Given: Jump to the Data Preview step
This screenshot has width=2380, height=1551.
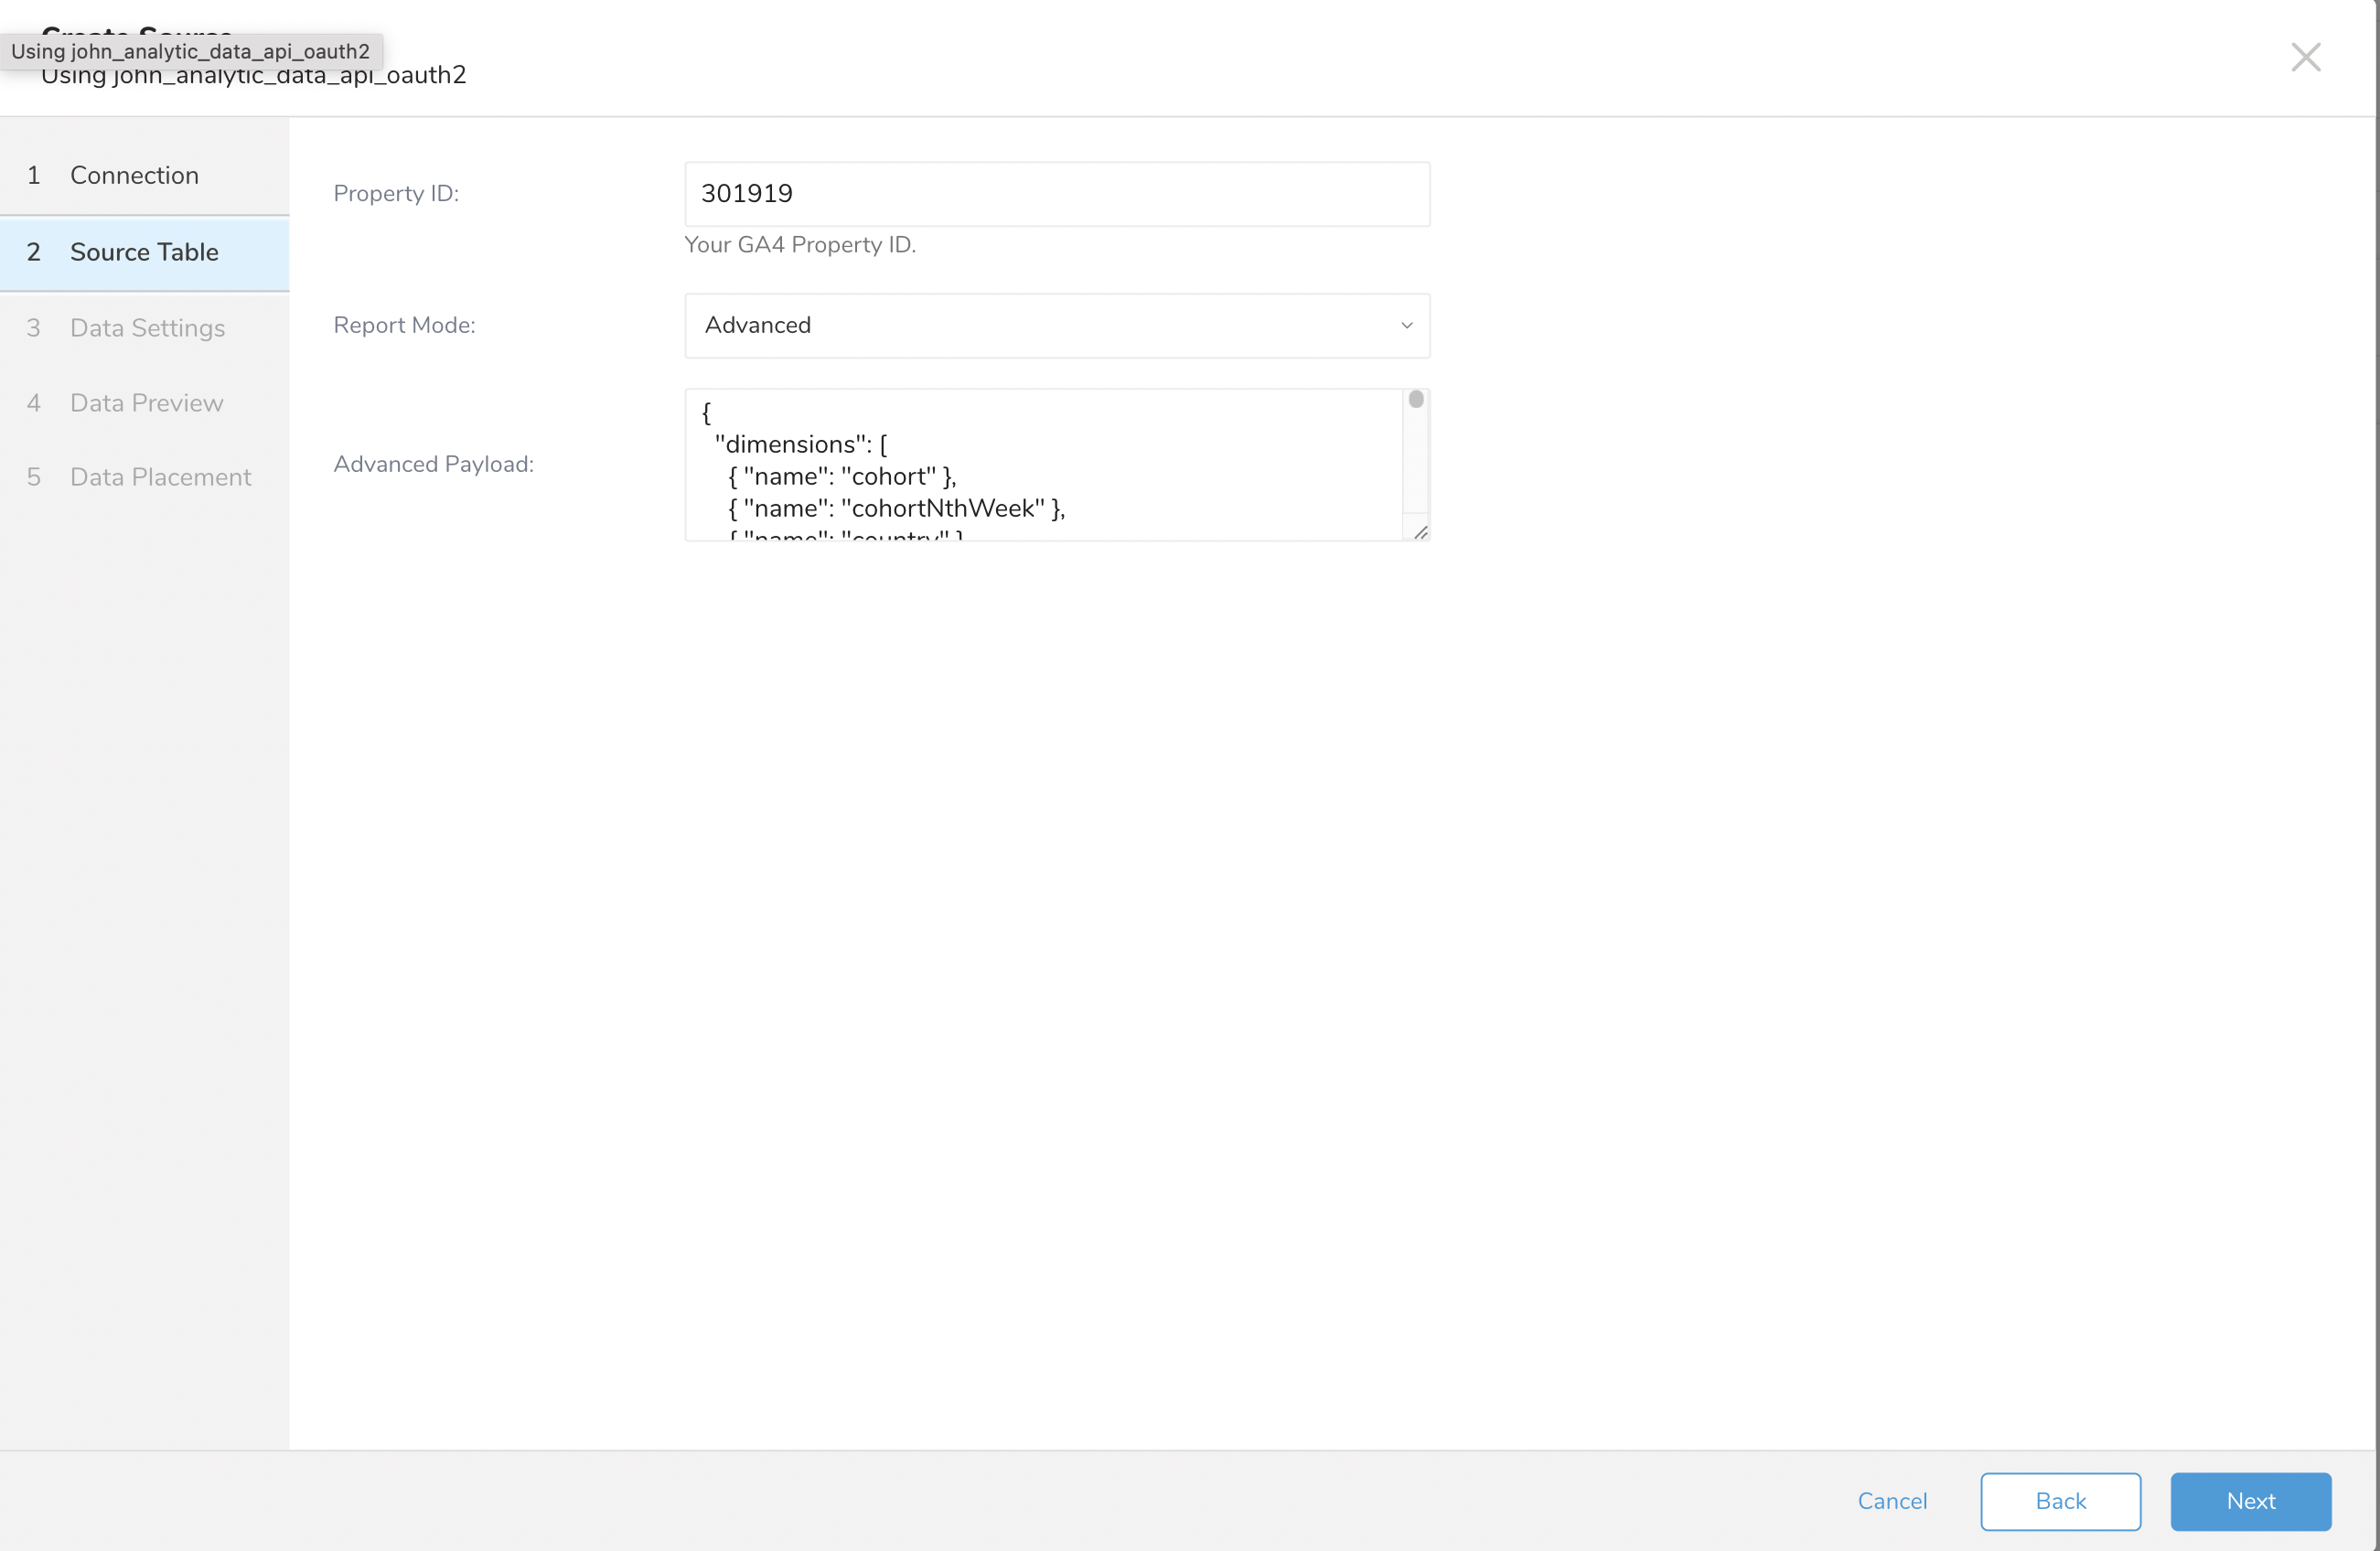Looking at the screenshot, I should (x=146, y=403).
